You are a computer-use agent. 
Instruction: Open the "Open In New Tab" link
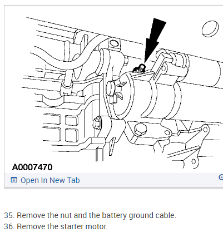[50, 180]
